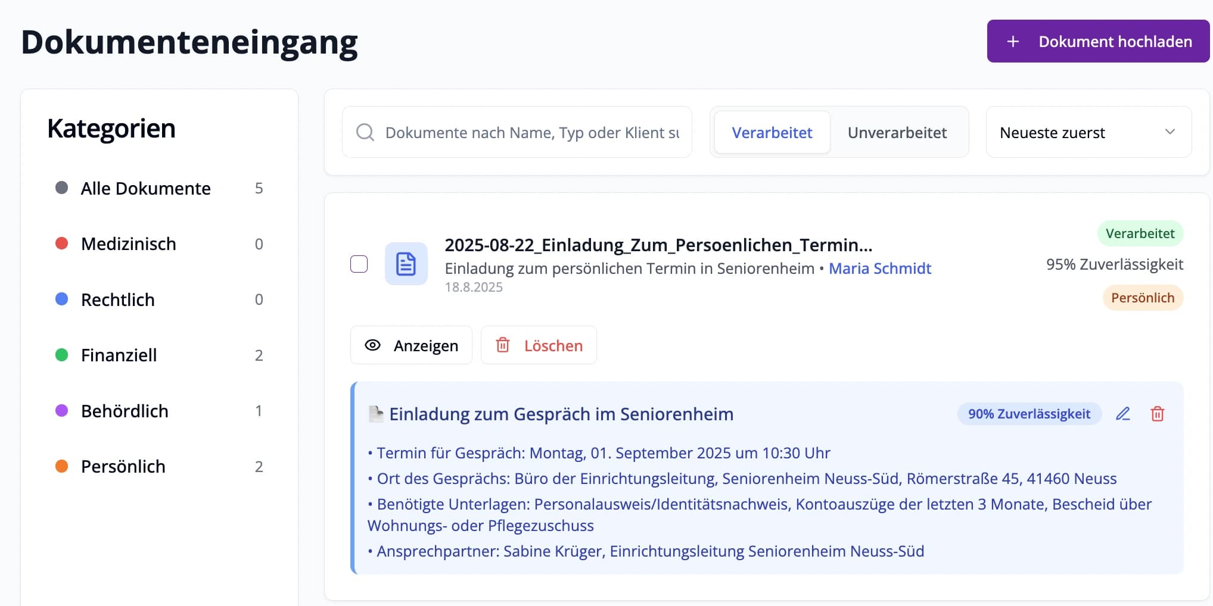Click the chevron arrow of sort dropdown
This screenshot has width=1213, height=606.
tap(1170, 132)
